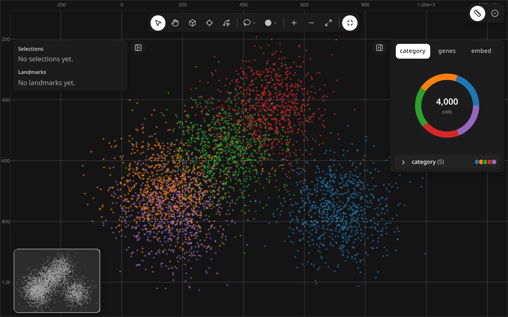This screenshot has width=508, height=317.
Task: Click the circle-dot recenter icon
Action: click(495, 13)
